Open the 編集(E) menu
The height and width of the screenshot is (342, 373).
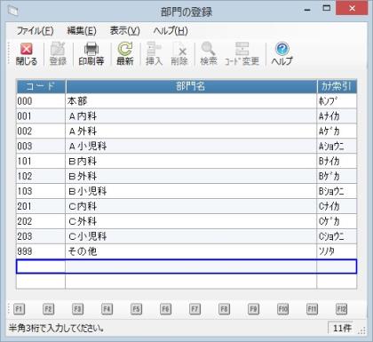pyautogui.click(x=82, y=30)
